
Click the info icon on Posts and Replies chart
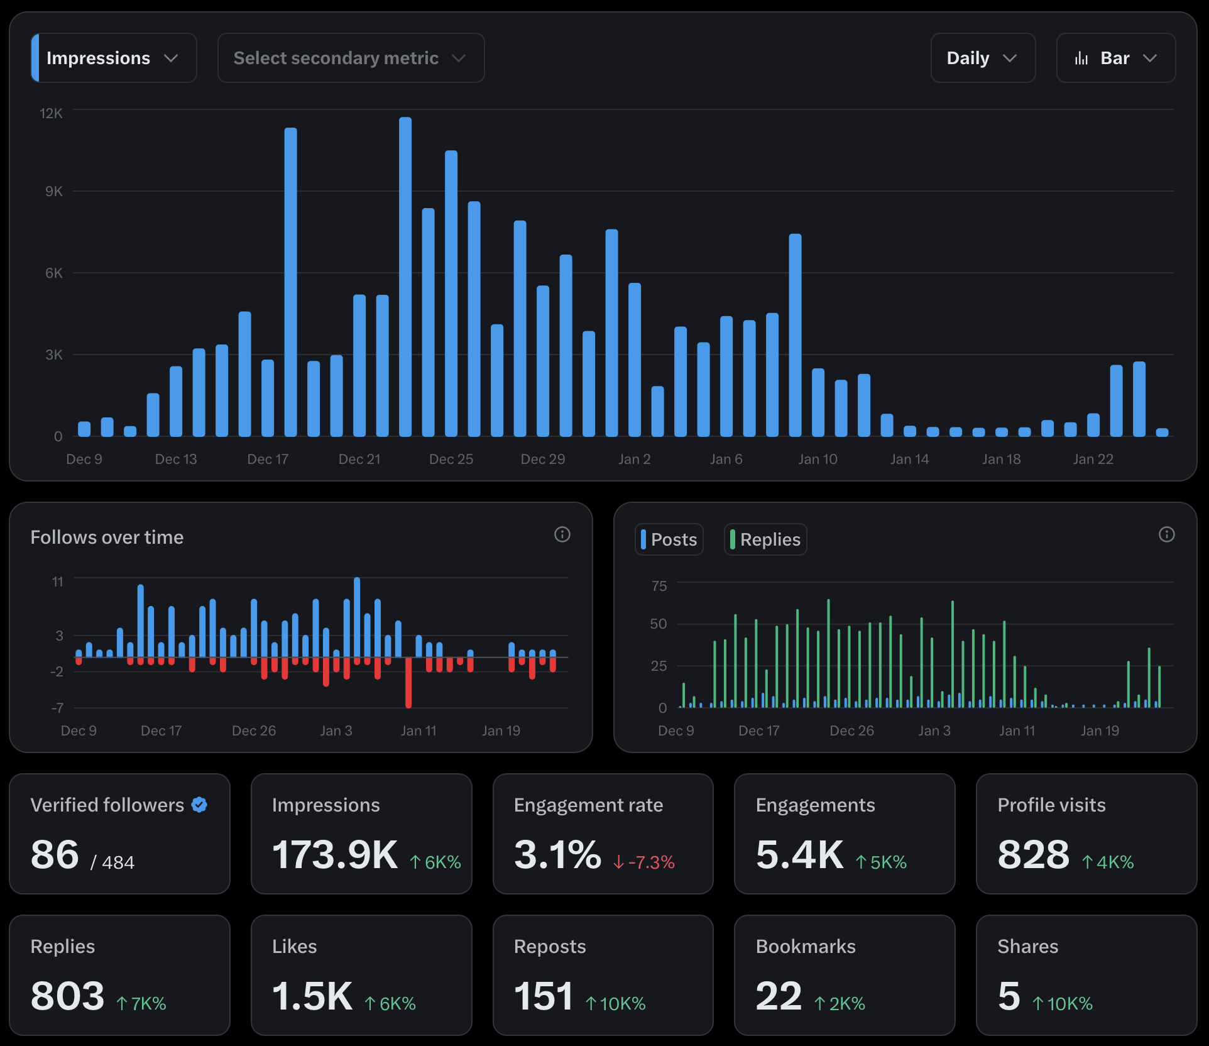point(1167,535)
